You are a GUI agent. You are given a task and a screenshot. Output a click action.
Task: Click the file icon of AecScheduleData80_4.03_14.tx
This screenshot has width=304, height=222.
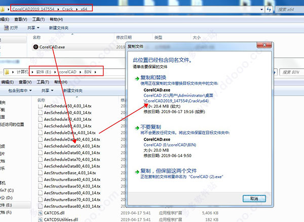pyautogui.click(x=41, y=166)
